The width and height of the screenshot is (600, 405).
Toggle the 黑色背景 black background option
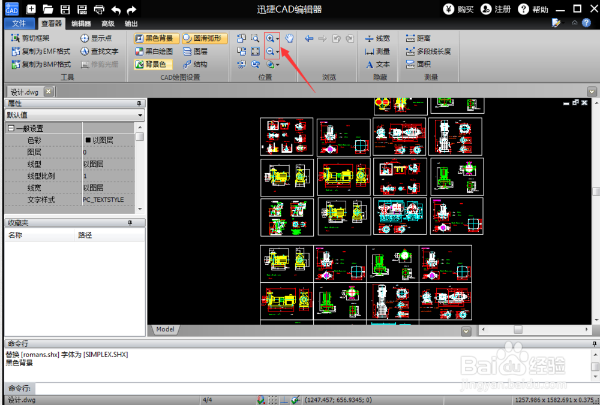157,38
